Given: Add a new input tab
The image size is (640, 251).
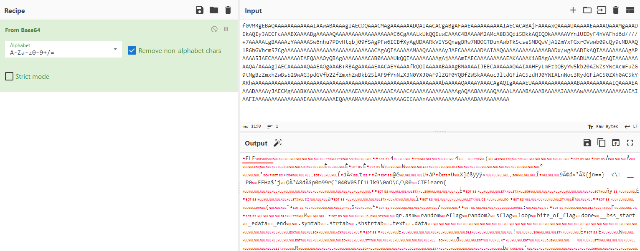Looking at the screenshot, I should (x=573, y=10).
